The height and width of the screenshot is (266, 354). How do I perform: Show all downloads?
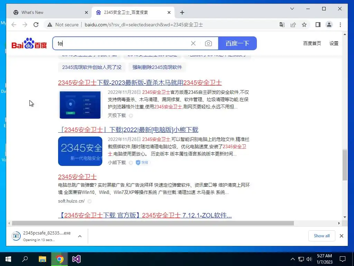[322, 236]
